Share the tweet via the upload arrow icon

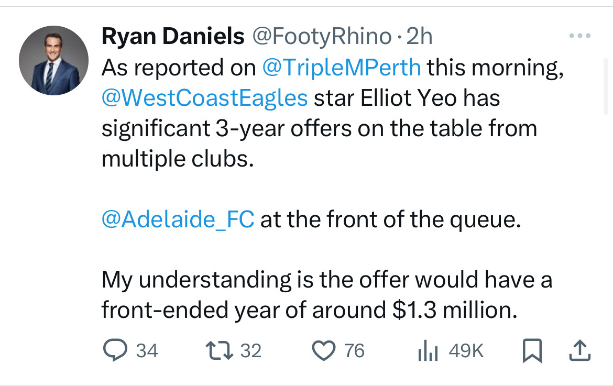pos(580,350)
